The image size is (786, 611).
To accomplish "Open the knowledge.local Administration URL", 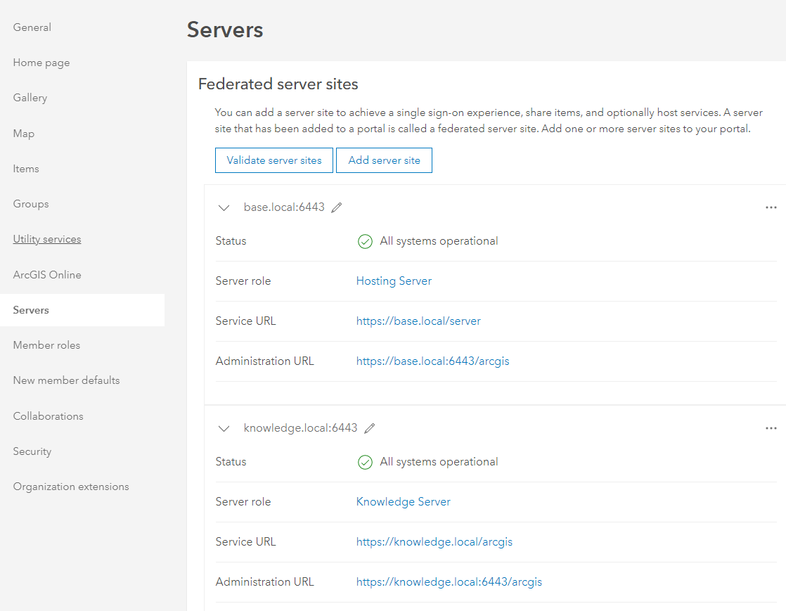I will [449, 581].
